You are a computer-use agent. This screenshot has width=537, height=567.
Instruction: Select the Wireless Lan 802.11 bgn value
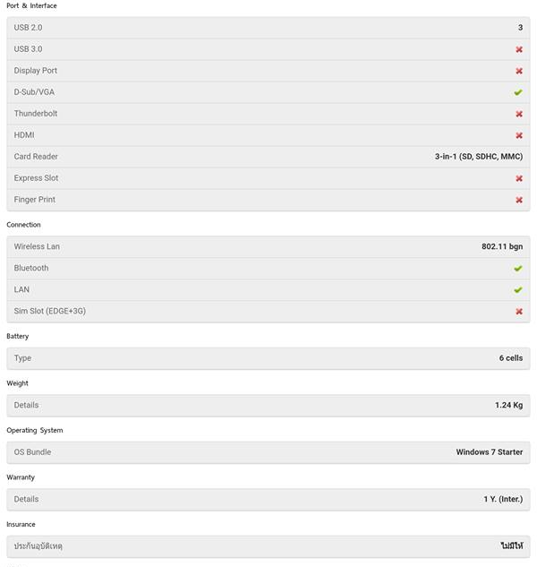coord(502,246)
